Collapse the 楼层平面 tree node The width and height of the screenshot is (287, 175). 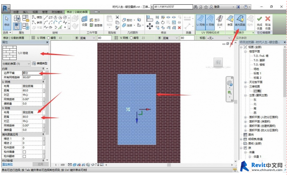point(245,51)
